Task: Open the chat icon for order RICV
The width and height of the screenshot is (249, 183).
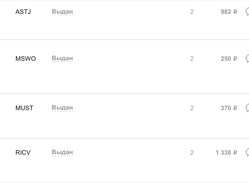Action: pyautogui.click(x=247, y=153)
